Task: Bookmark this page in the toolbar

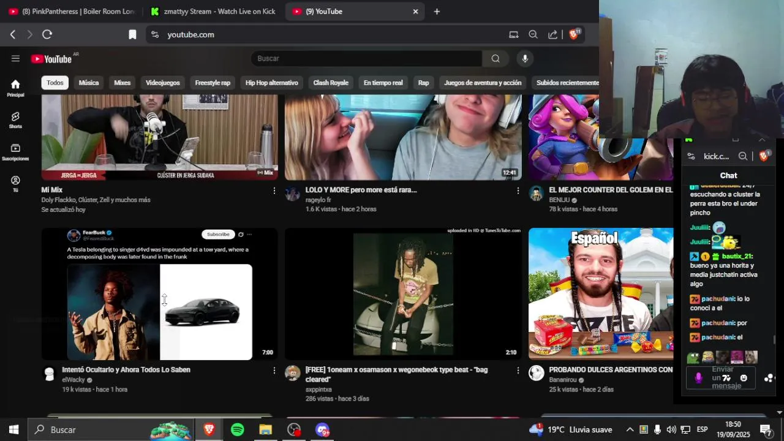Action: (x=132, y=35)
